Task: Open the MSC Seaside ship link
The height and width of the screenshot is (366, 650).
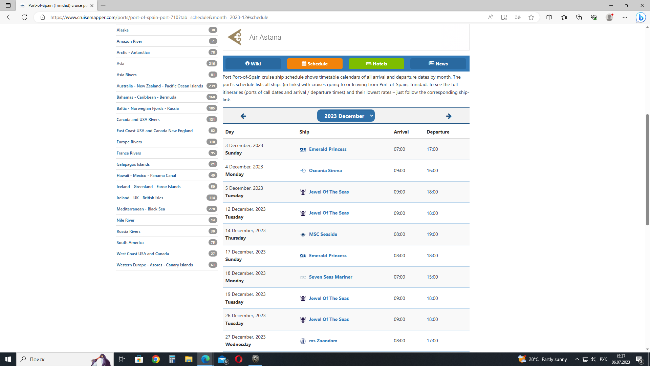Action: (x=323, y=234)
